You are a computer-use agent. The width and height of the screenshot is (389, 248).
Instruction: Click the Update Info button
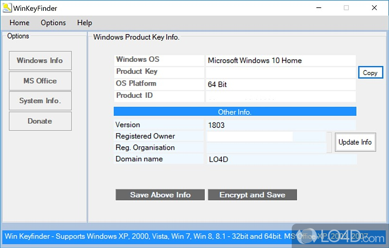point(355,142)
